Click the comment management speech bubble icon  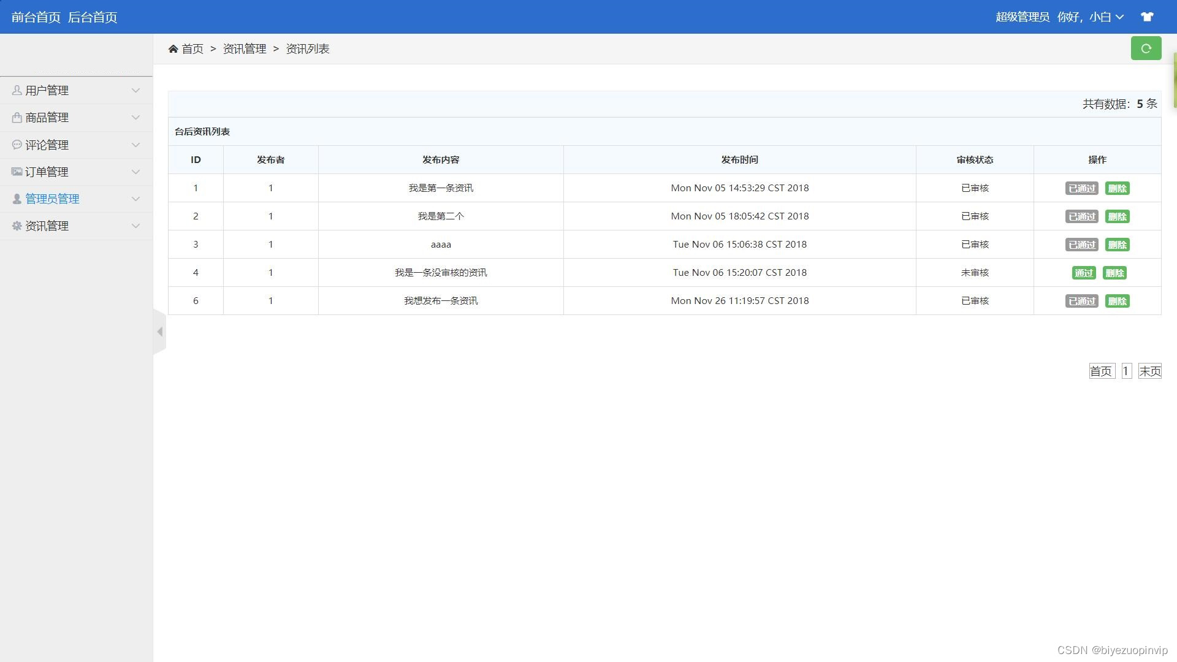point(17,145)
